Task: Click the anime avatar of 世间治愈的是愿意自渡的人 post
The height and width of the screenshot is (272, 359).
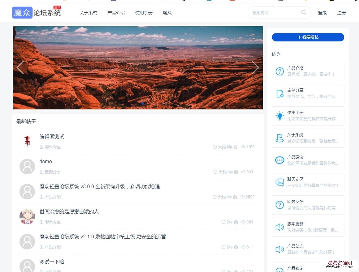Action: 27,216
